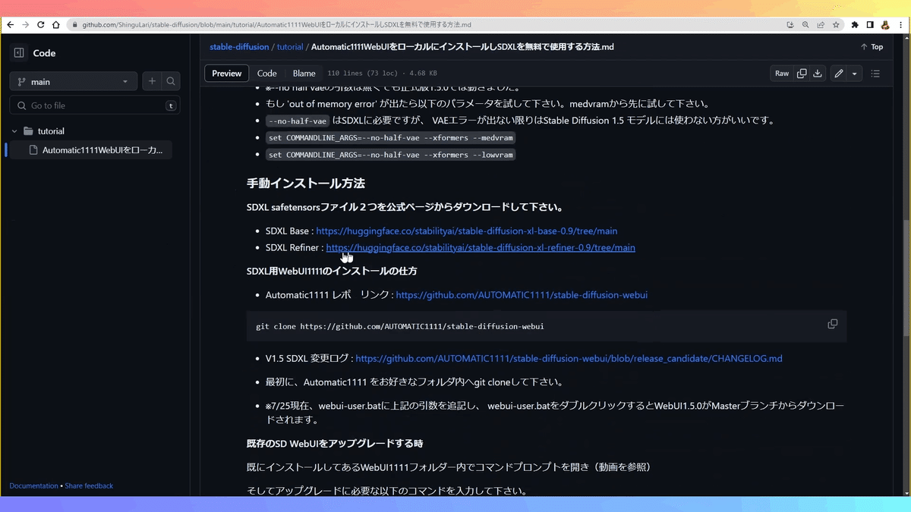The image size is (911, 512).
Task: Open the main branch dropdown
Action: point(73,81)
